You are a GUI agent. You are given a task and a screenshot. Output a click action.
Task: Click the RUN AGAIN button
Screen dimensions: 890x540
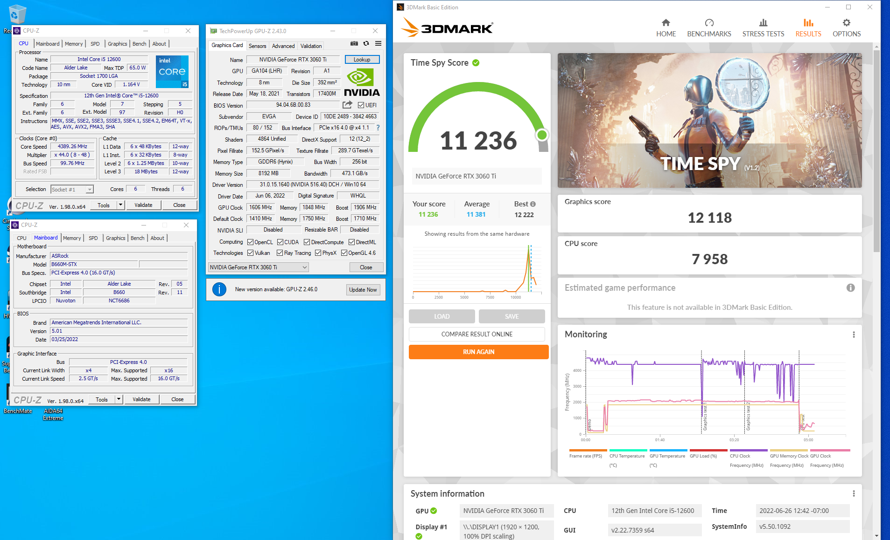[x=478, y=352]
